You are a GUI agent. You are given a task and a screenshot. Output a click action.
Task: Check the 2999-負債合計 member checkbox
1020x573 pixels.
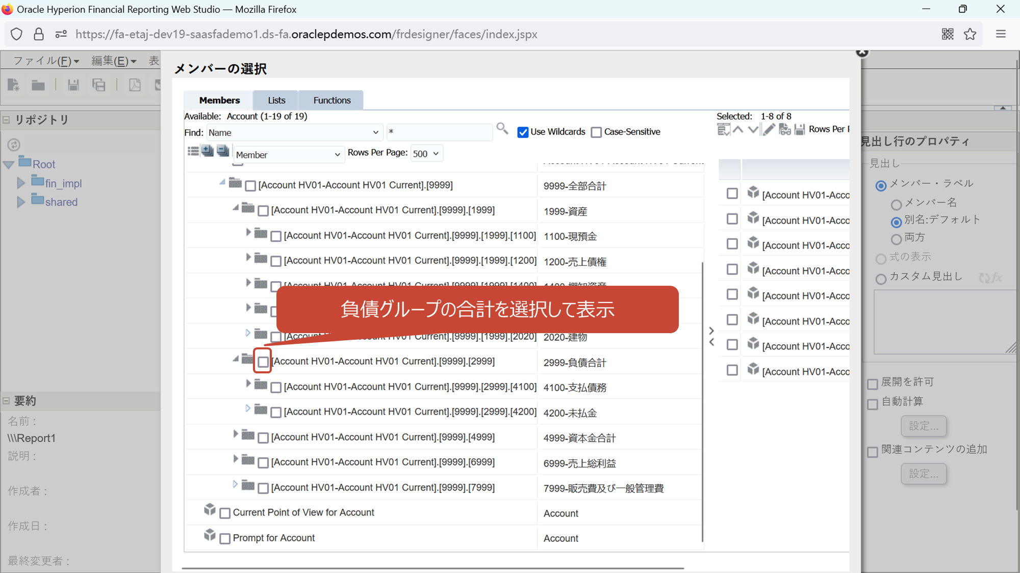[263, 362]
